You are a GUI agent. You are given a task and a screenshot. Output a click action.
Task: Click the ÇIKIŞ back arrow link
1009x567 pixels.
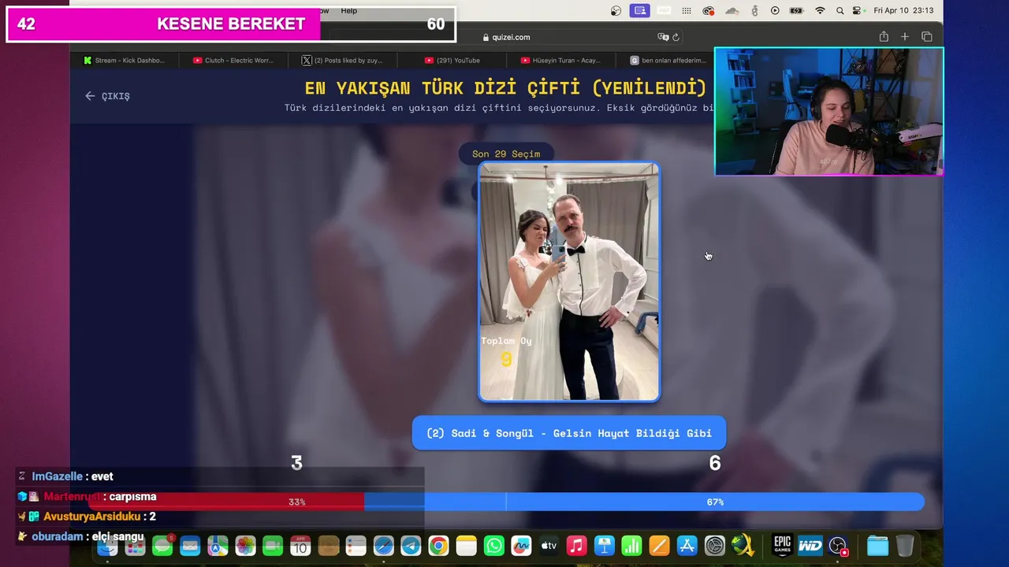pyautogui.click(x=107, y=96)
